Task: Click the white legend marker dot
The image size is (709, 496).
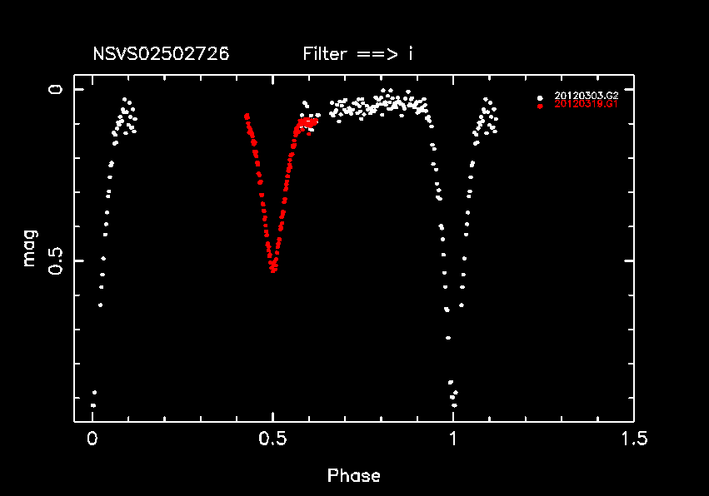Action: tap(540, 97)
